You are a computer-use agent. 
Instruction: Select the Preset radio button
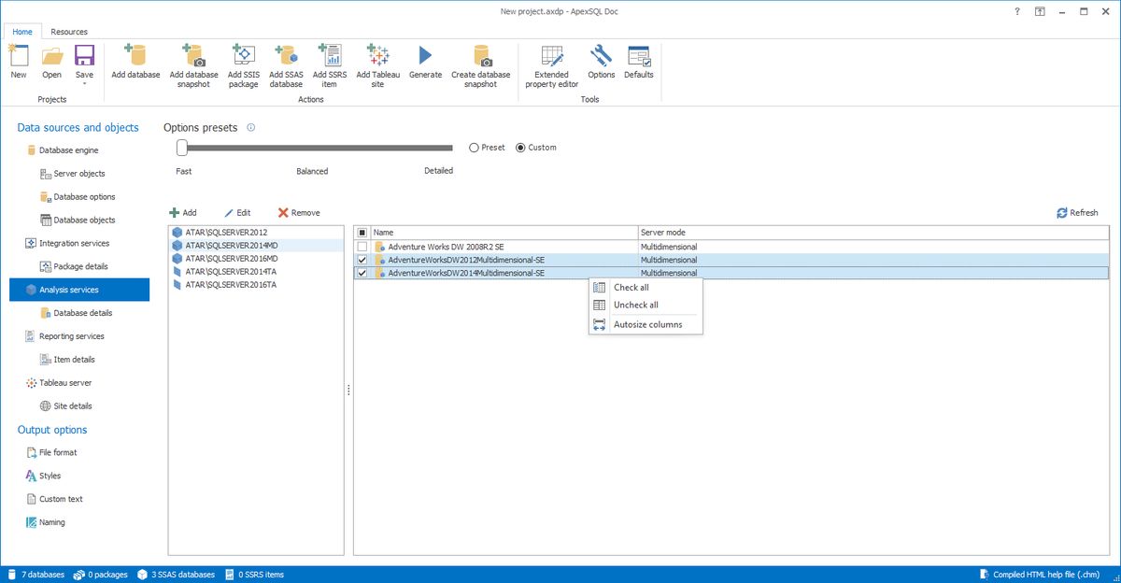475,147
